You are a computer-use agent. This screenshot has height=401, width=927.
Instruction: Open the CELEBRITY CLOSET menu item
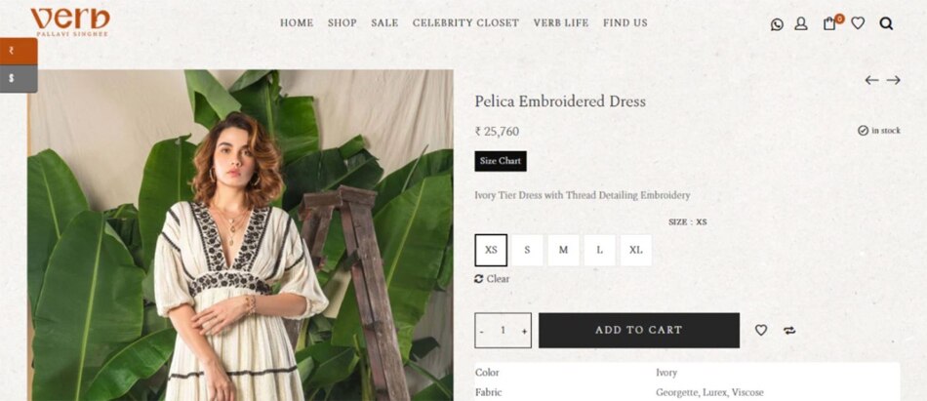pyautogui.click(x=465, y=23)
